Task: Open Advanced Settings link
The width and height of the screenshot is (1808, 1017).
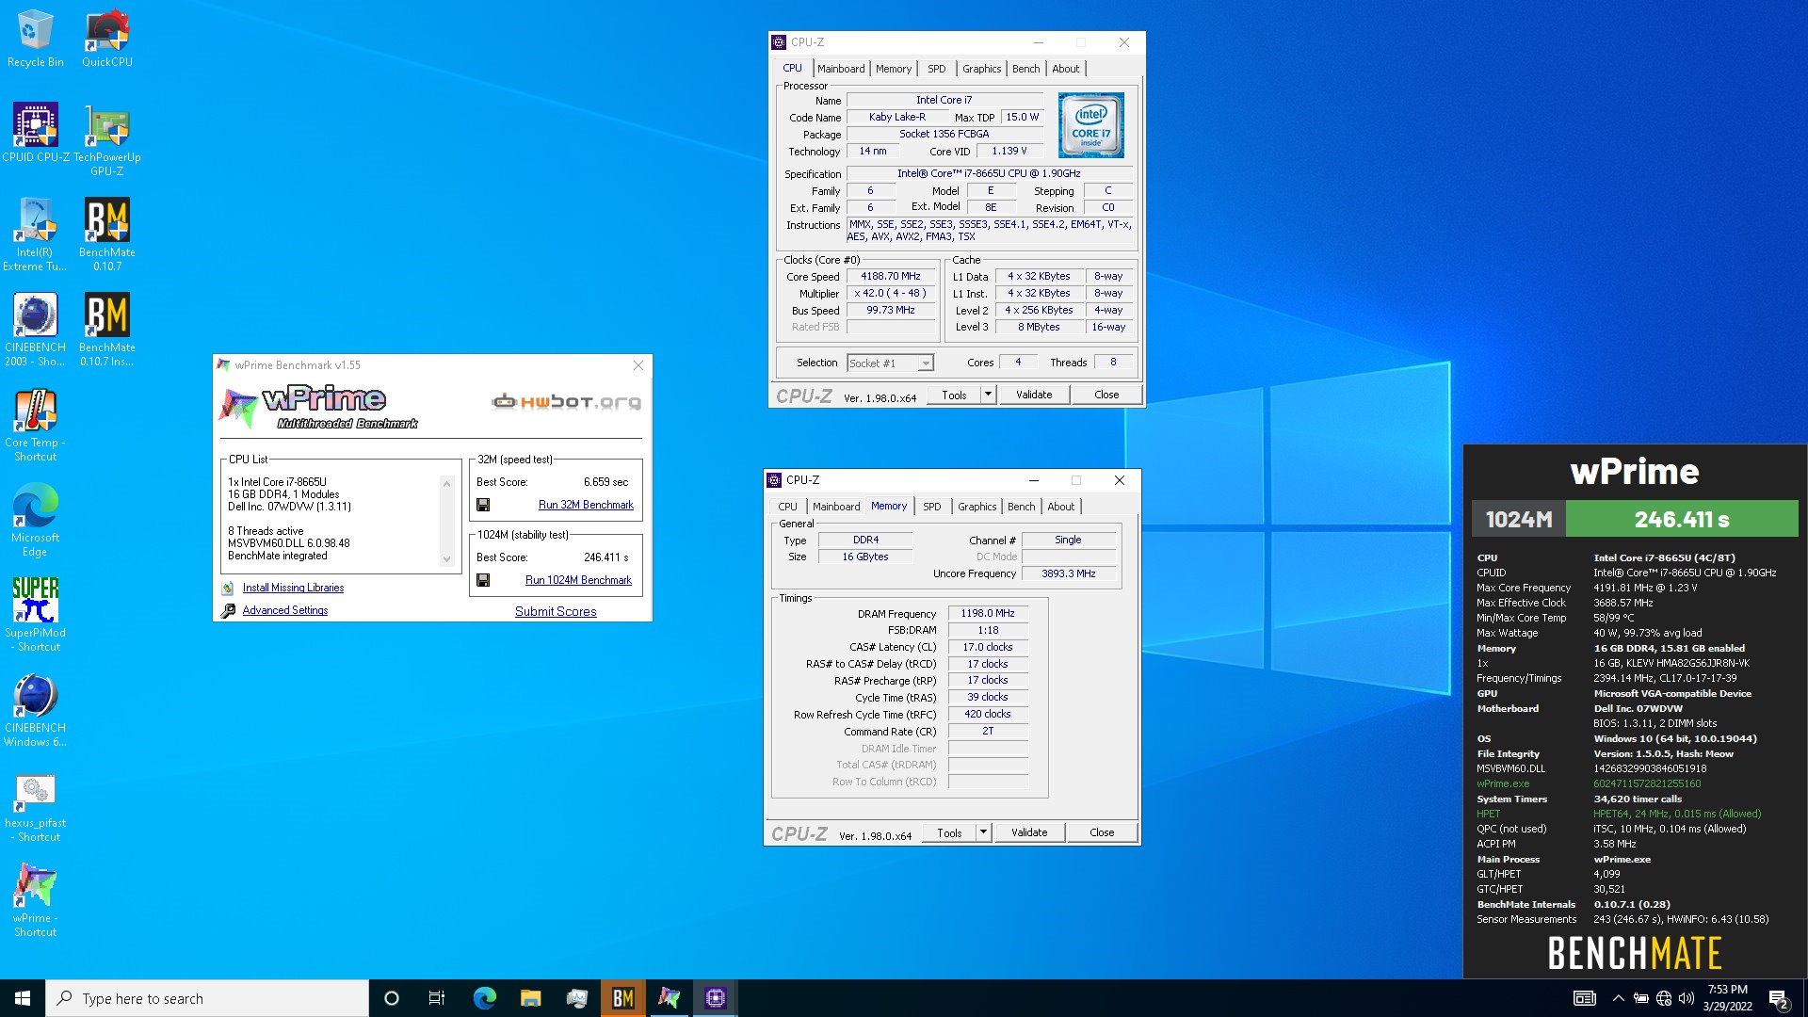Action: [x=284, y=610]
